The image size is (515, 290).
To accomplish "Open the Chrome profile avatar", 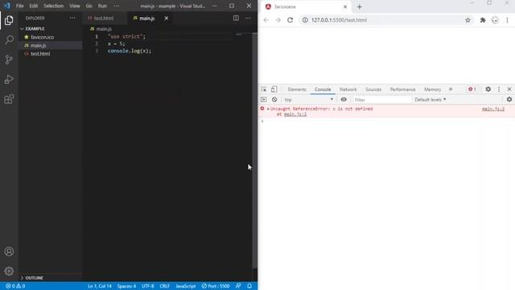I will tap(495, 20).
